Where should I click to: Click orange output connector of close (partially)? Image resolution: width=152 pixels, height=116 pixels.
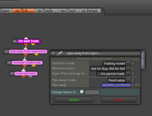tap(24, 76)
